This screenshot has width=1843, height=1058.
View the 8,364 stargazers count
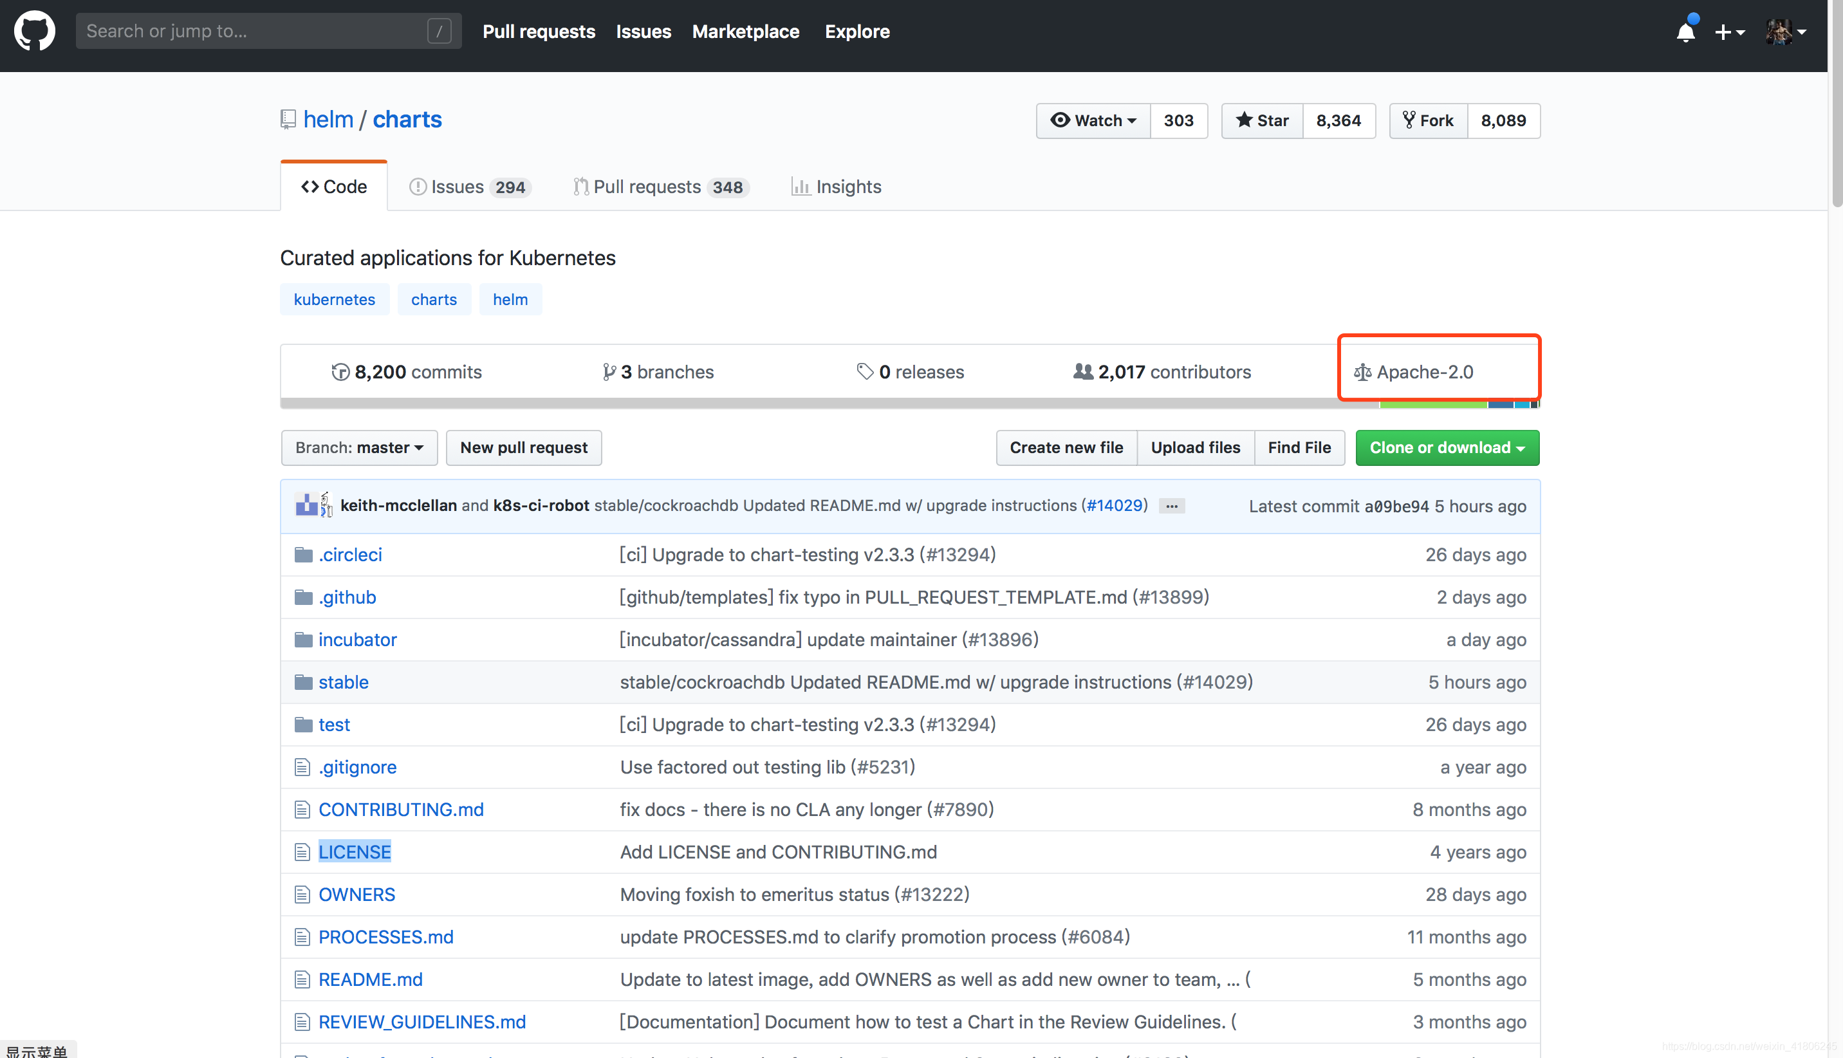tap(1339, 120)
